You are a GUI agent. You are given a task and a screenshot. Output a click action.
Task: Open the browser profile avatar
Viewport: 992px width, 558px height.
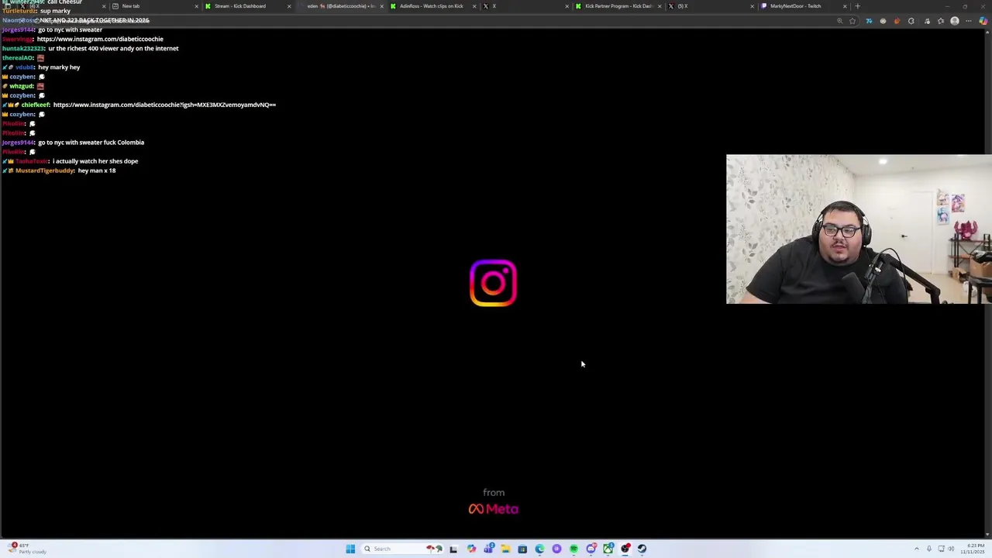tap(955, 21)
